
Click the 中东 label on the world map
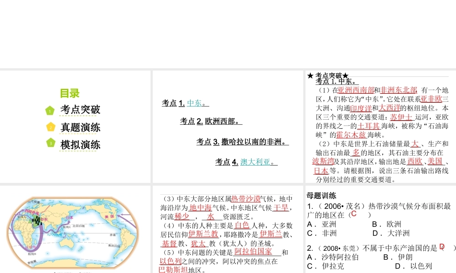click(x=44, y=220)
